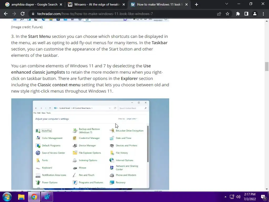This screenshot has height=202, width=269.
Task: Select the How to make Windows 11 tab
Action: (159, 4)
